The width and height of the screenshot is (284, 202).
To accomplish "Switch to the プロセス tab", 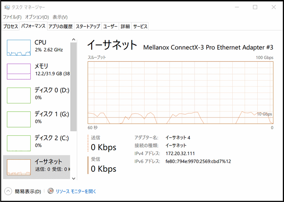I will coord(11,26).
